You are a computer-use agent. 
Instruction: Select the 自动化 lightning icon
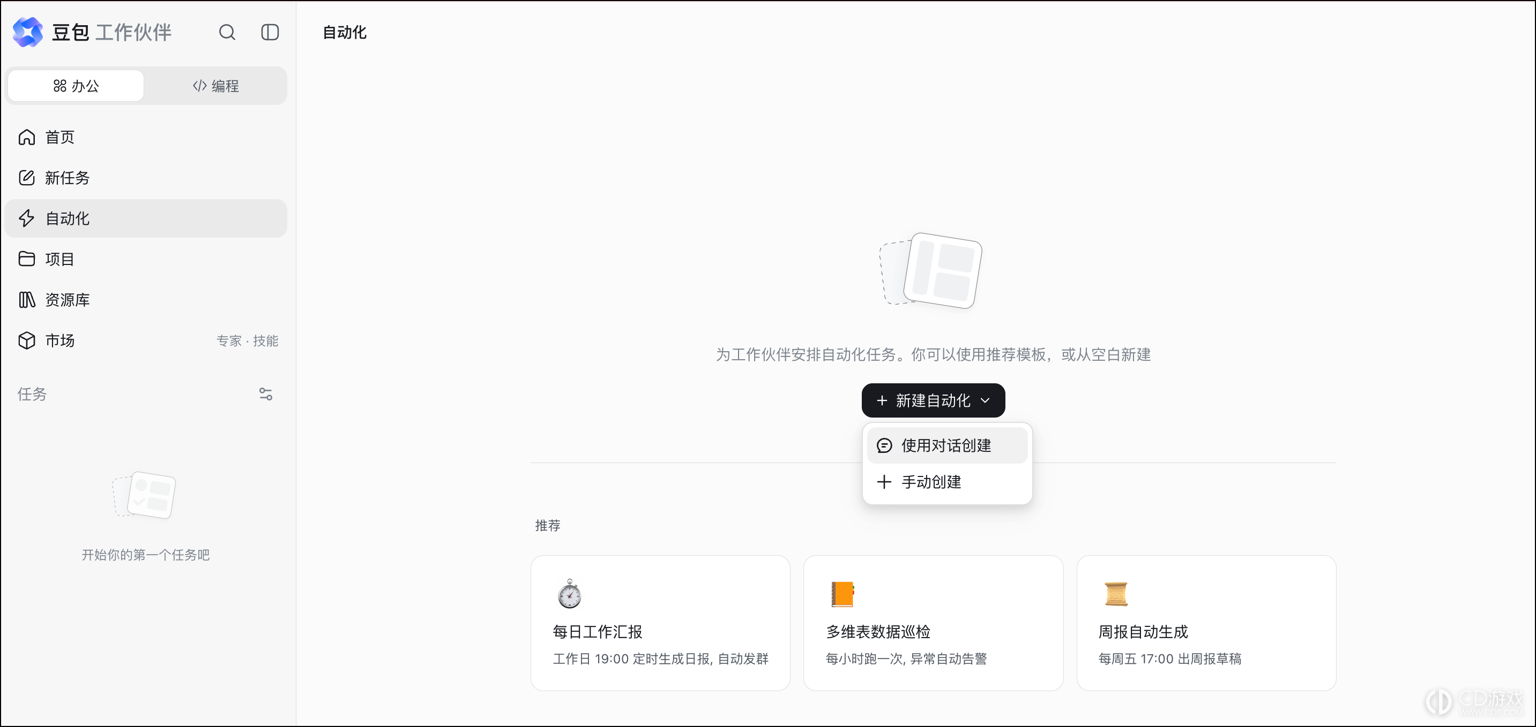click(27, 218)
